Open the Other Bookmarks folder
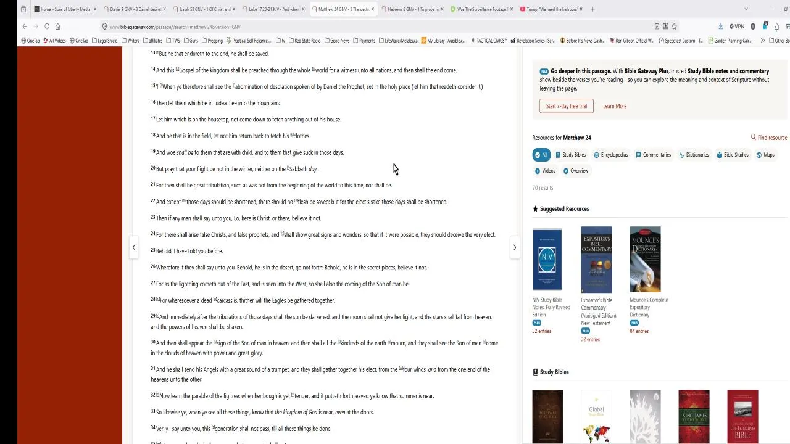 779,41
